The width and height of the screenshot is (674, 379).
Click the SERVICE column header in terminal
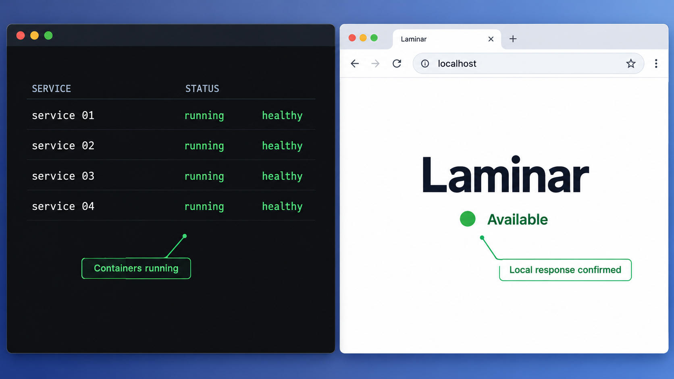(x=51, y=89)
